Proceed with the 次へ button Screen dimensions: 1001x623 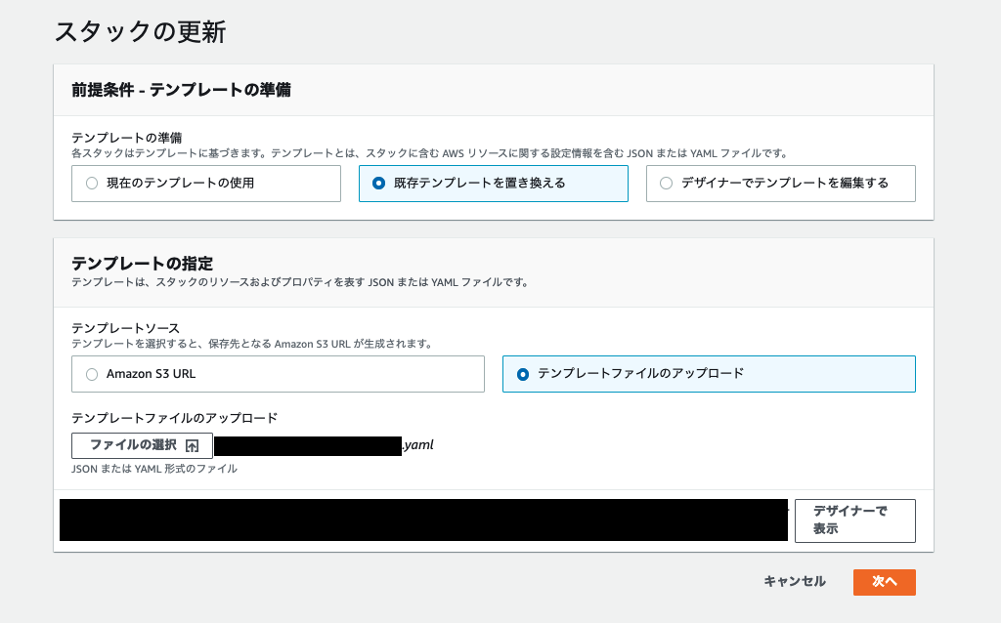[884, 582]
